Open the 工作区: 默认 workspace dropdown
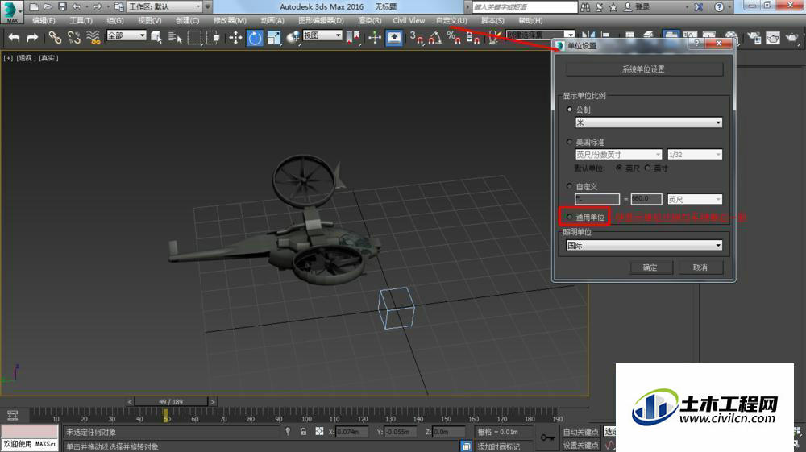The width and height of the screenshot is (806, 452). (164, 6)
